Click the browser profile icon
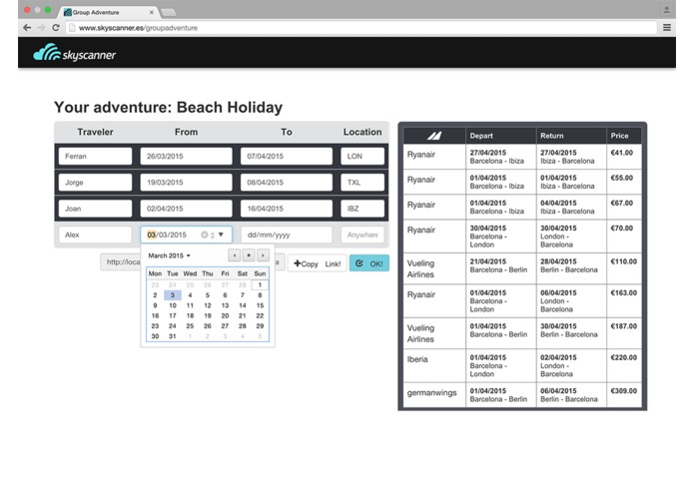The height and width of the screenshot is (493, 694). pyautogui.click(x=666, y=10)
